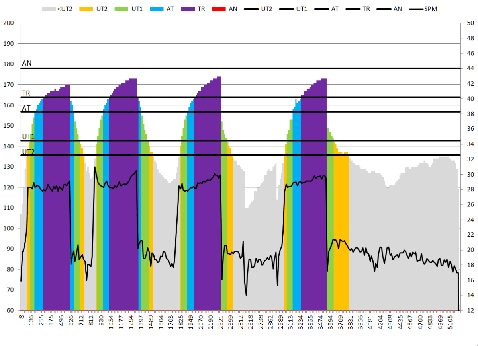This screenshot has width=478, height=346.
Task: Click the 200 value on left axis
Action: [8, 23]
